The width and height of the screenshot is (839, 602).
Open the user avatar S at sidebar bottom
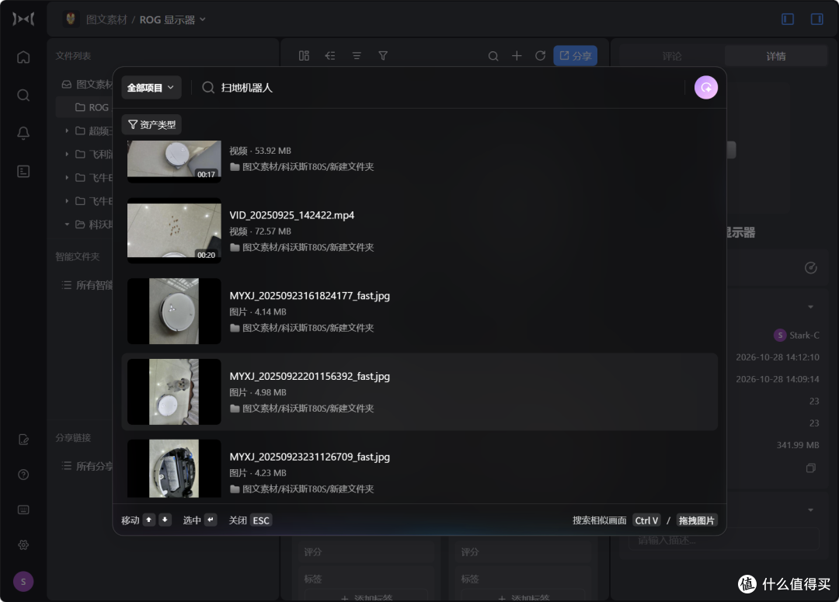tap(23, 582)
